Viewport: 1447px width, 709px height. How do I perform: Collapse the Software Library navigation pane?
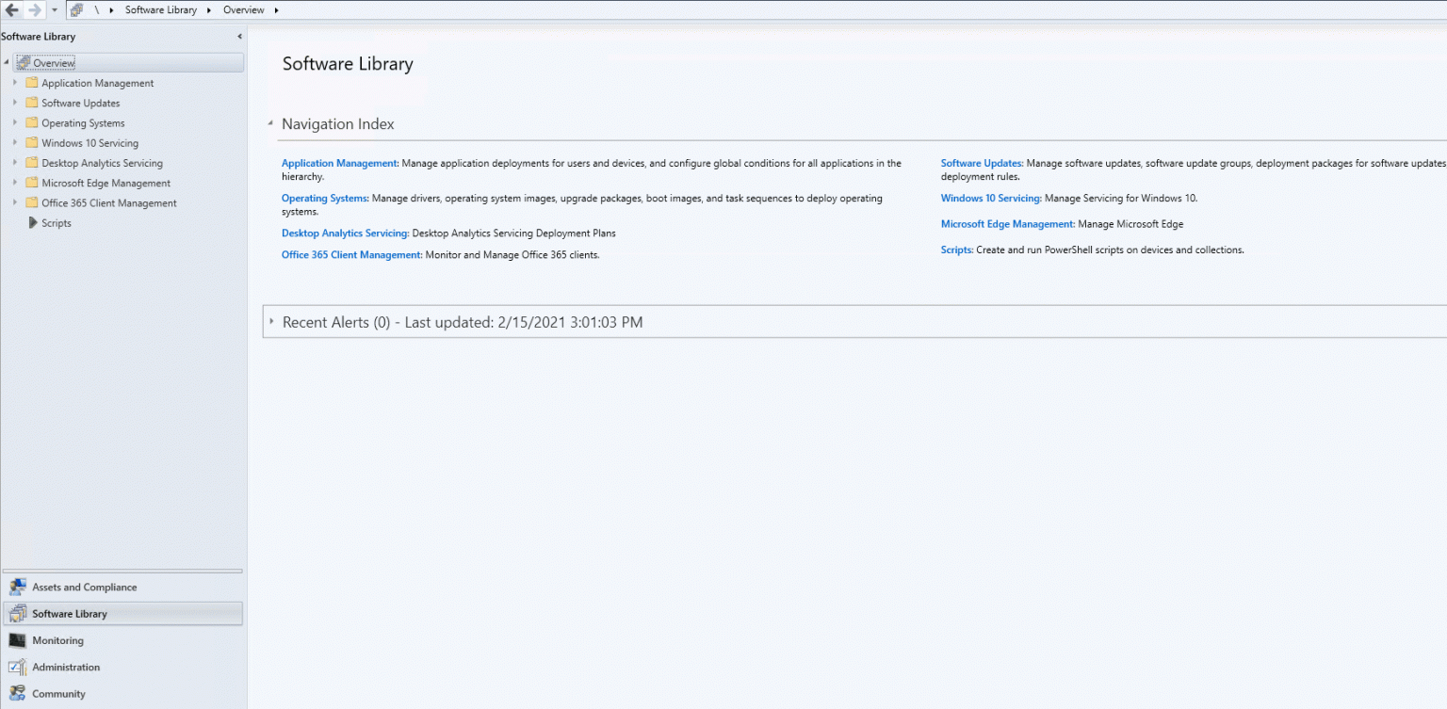coord(238,36)
